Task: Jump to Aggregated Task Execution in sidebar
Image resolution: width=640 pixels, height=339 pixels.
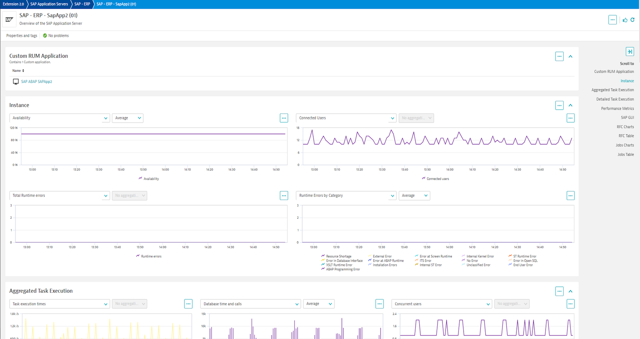Action: (613, 90)
